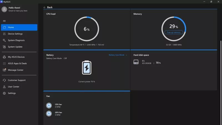
Task: Click the GPU fan icon
Action: 49,114
